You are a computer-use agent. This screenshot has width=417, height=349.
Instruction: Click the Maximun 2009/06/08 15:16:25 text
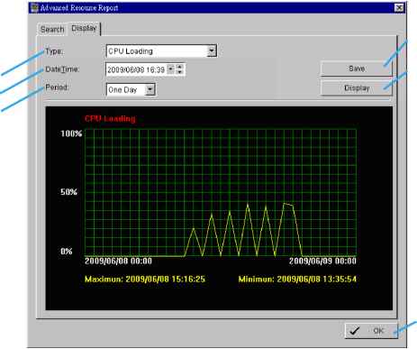[x=145, y=279]
